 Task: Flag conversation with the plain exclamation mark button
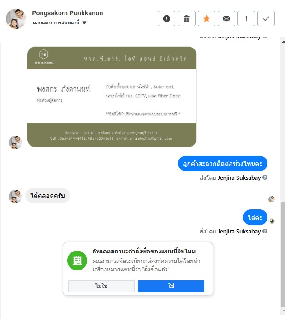[246, 18]
